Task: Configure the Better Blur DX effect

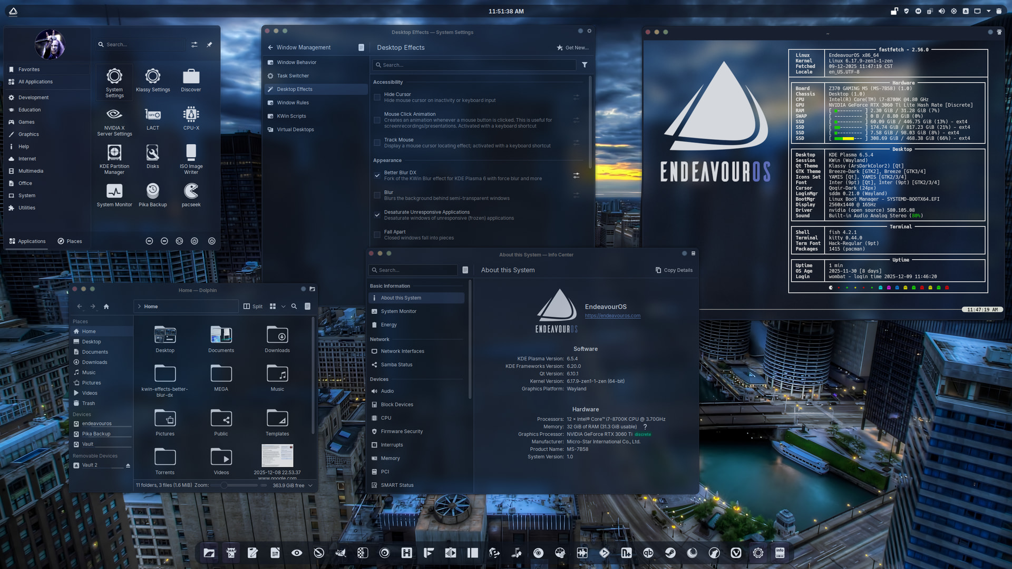Action: coord(577,175)
